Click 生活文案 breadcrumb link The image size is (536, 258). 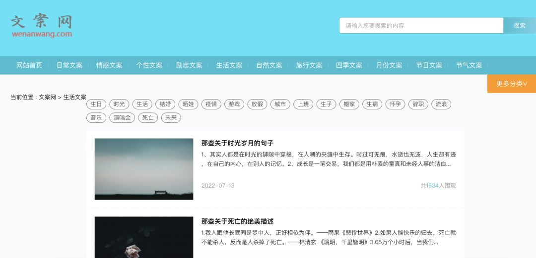click(x=75, y=97)
